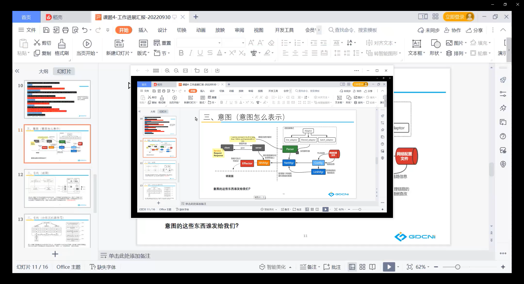The height and width of the screenshot is (284, 524).
Task: Apply superscript X²
Action: tap(232, 53)
